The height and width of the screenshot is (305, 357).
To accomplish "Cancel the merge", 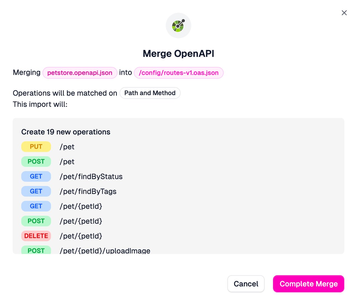I will (246, 284).
